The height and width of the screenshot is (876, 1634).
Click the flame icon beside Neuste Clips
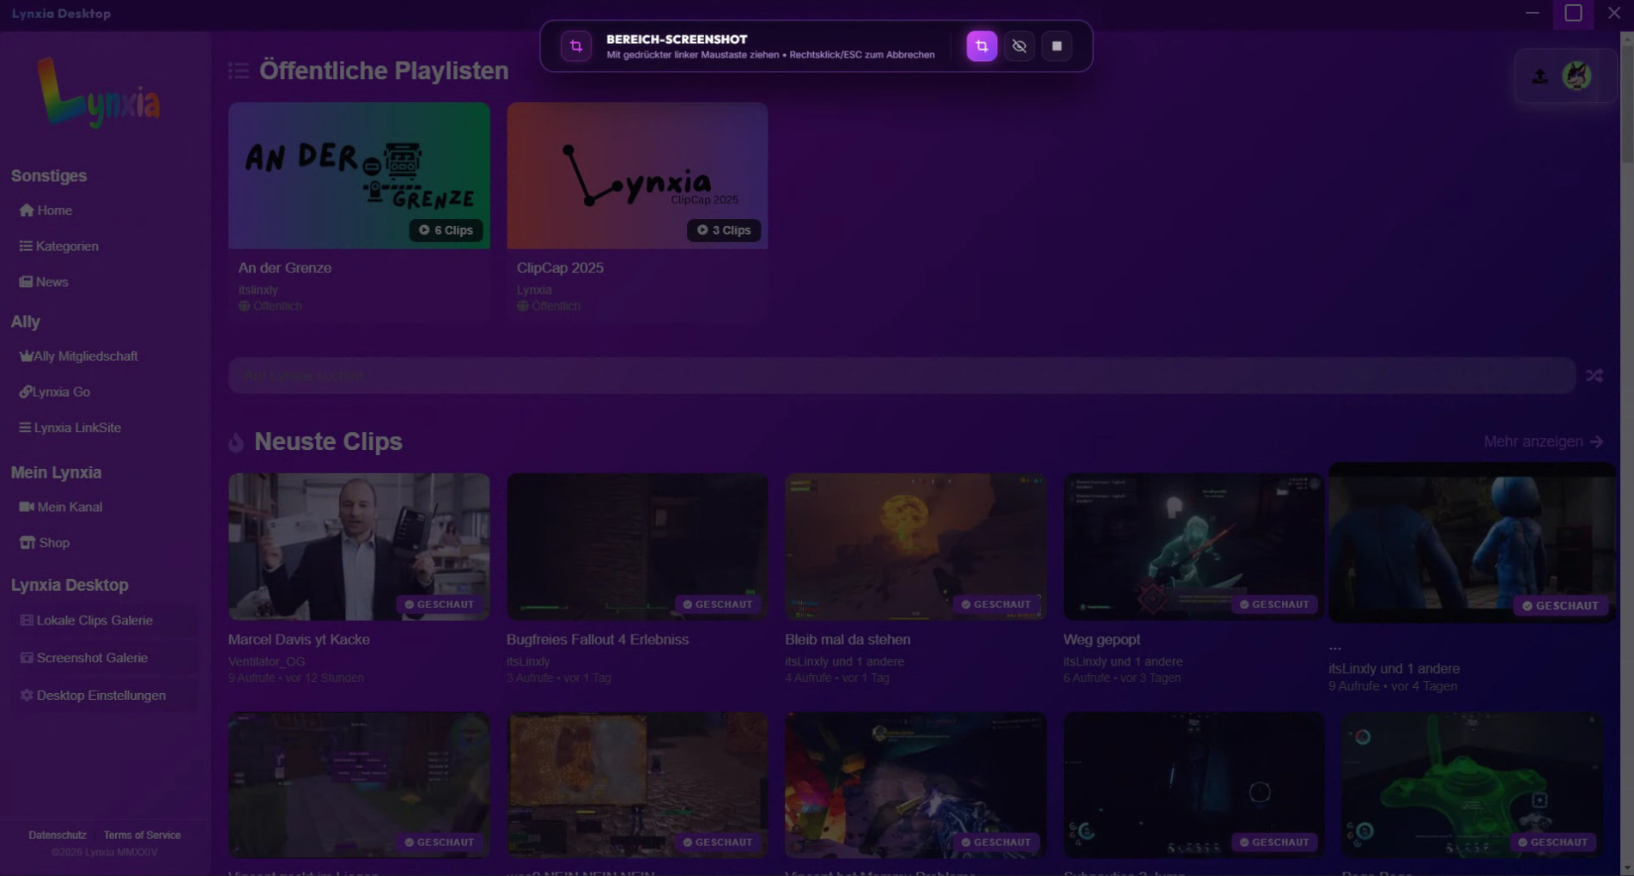(236, 442)
